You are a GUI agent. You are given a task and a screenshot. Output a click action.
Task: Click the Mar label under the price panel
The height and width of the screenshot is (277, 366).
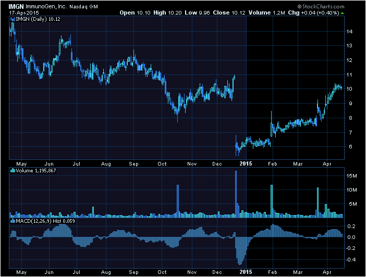point(298,164)
